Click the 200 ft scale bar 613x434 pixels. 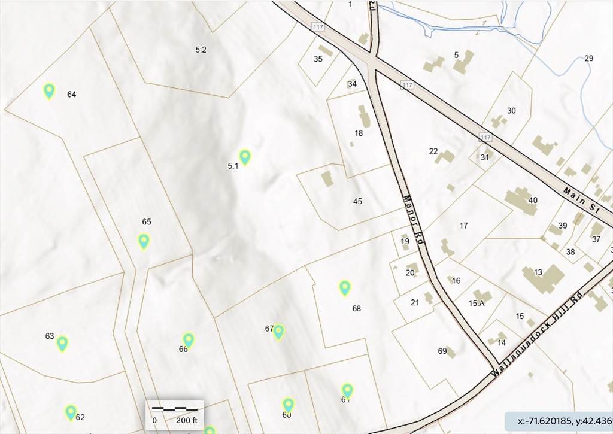coord(175,414)
